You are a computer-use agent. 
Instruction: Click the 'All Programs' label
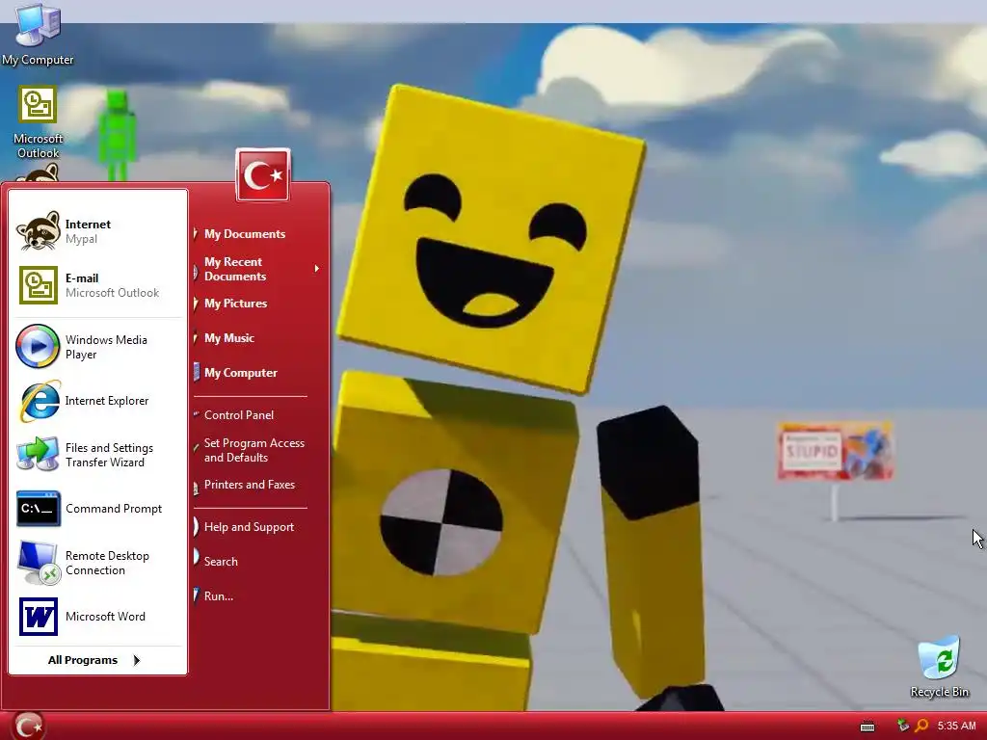[83, 660]
